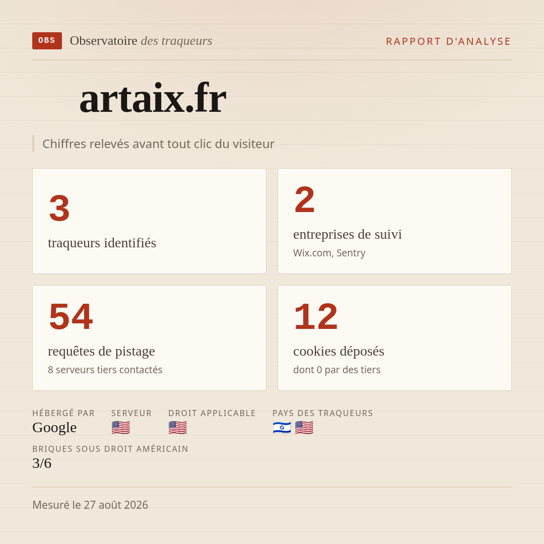Click the number 54 in requêtes card
This screenshot has height=544, width=544.
pyautogui.click(x=71, y=316)
